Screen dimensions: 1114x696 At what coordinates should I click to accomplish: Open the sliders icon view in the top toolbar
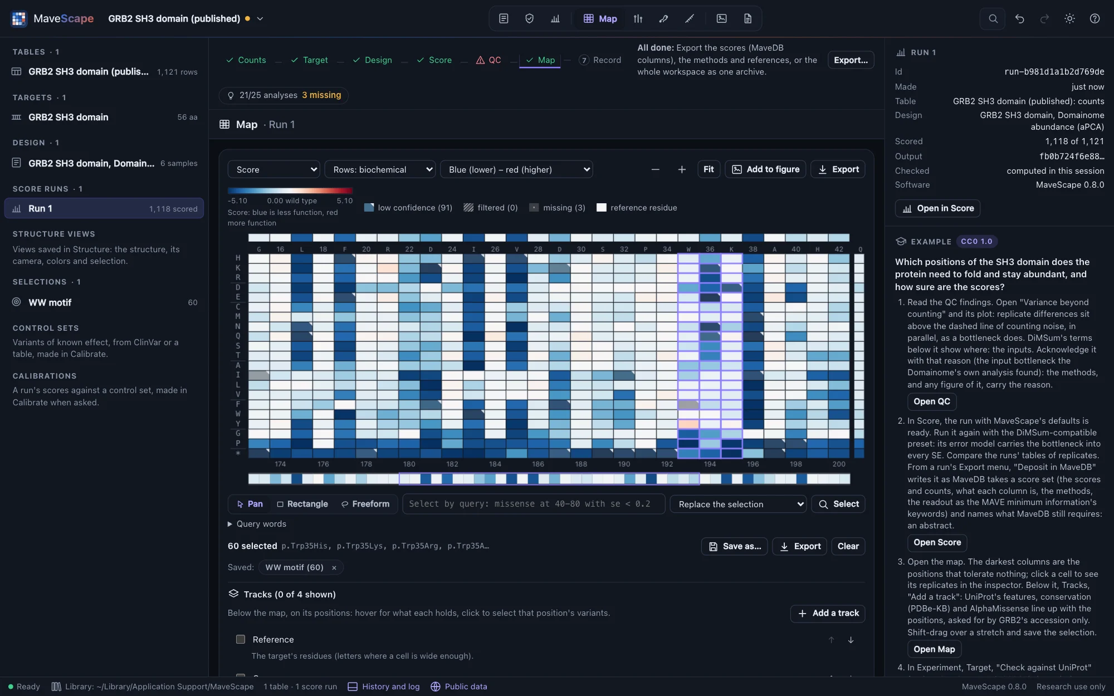(x=638, y=19)
